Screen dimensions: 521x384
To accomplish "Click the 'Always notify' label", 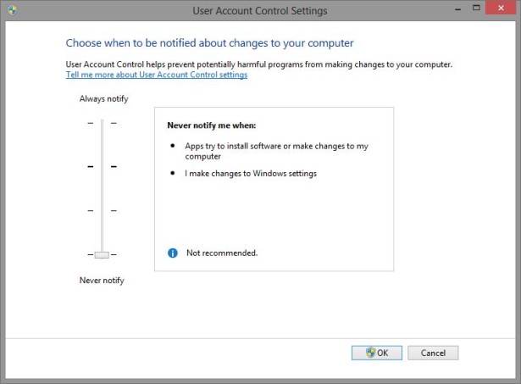I will pyautogui.click(x=103, y=98).
